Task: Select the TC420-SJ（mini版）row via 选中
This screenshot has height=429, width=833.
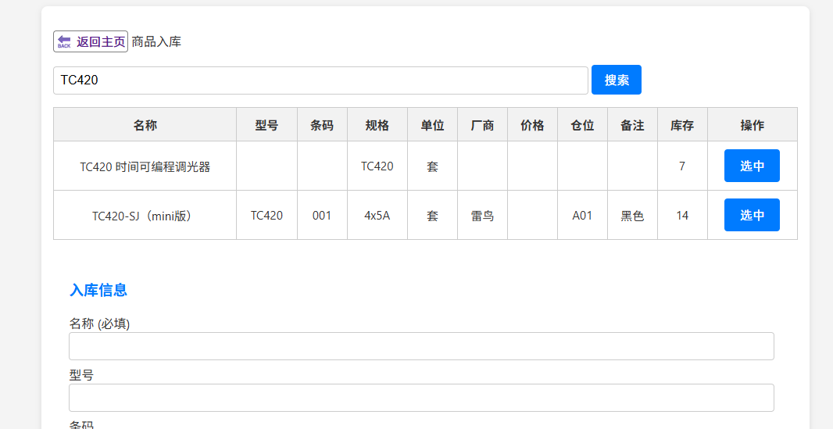Action: (752, 215)
